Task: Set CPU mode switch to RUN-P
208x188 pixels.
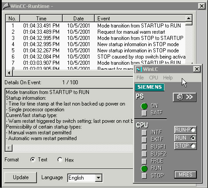Action: pos(185,130)
